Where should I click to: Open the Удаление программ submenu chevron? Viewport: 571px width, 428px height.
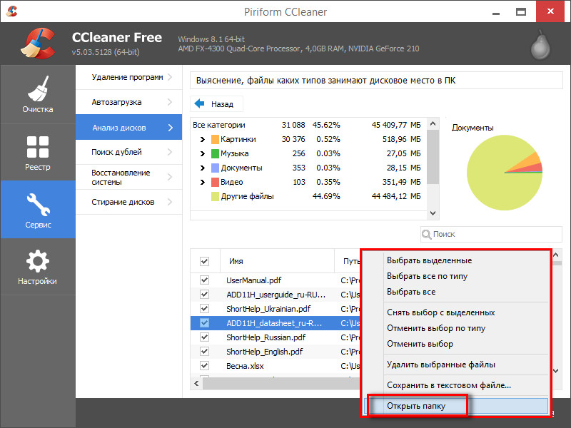click(170, 77)
